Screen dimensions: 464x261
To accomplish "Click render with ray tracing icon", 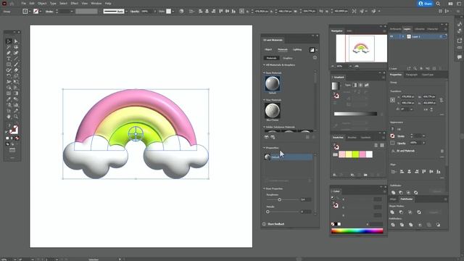I will point(312,50).
